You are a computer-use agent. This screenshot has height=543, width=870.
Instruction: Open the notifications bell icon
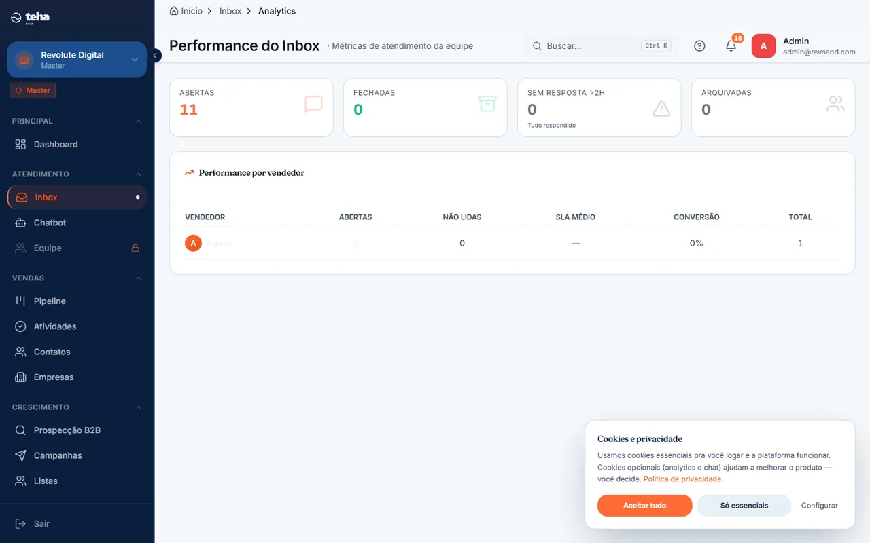pyautogui.click(x=731, y=46)
